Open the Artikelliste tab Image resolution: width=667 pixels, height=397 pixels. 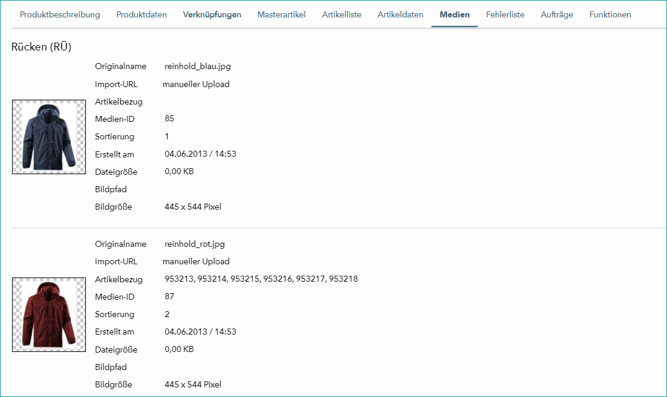tap(341, 14)
